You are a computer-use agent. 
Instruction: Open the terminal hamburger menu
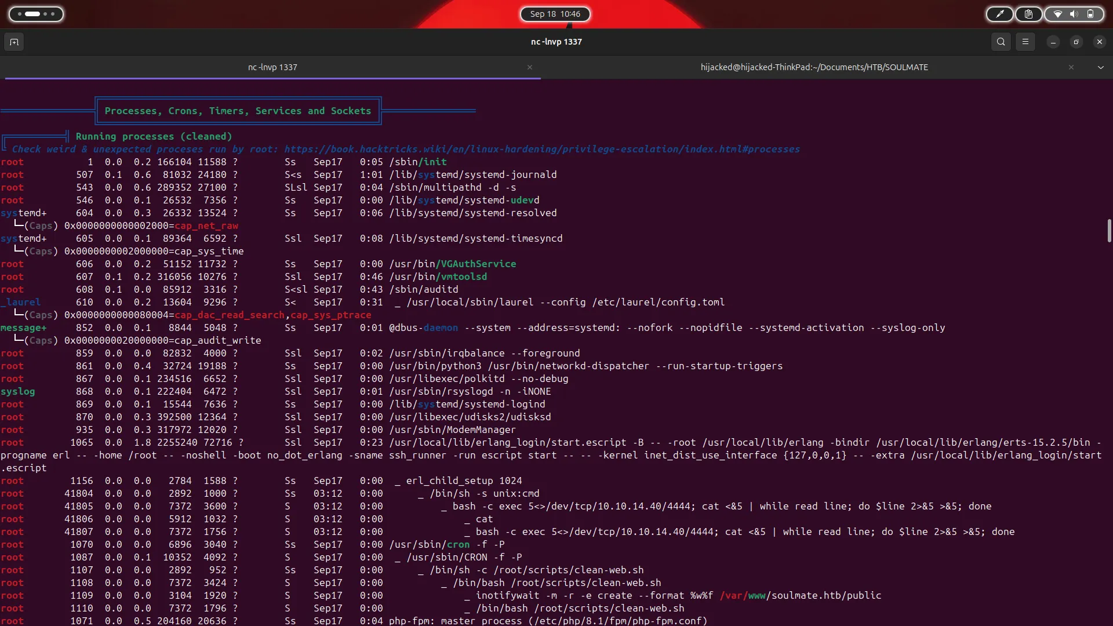pyautogui.click(x=1025, y=42)
